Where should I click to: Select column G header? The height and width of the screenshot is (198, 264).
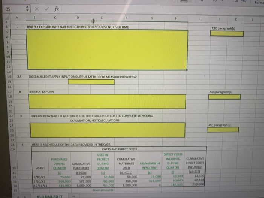pos(152,18)
